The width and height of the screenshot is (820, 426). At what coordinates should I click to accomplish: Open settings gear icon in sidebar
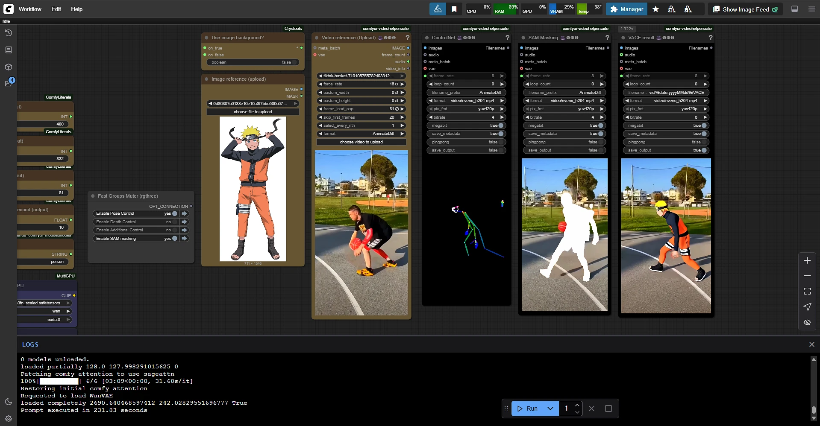click(9, 419)
